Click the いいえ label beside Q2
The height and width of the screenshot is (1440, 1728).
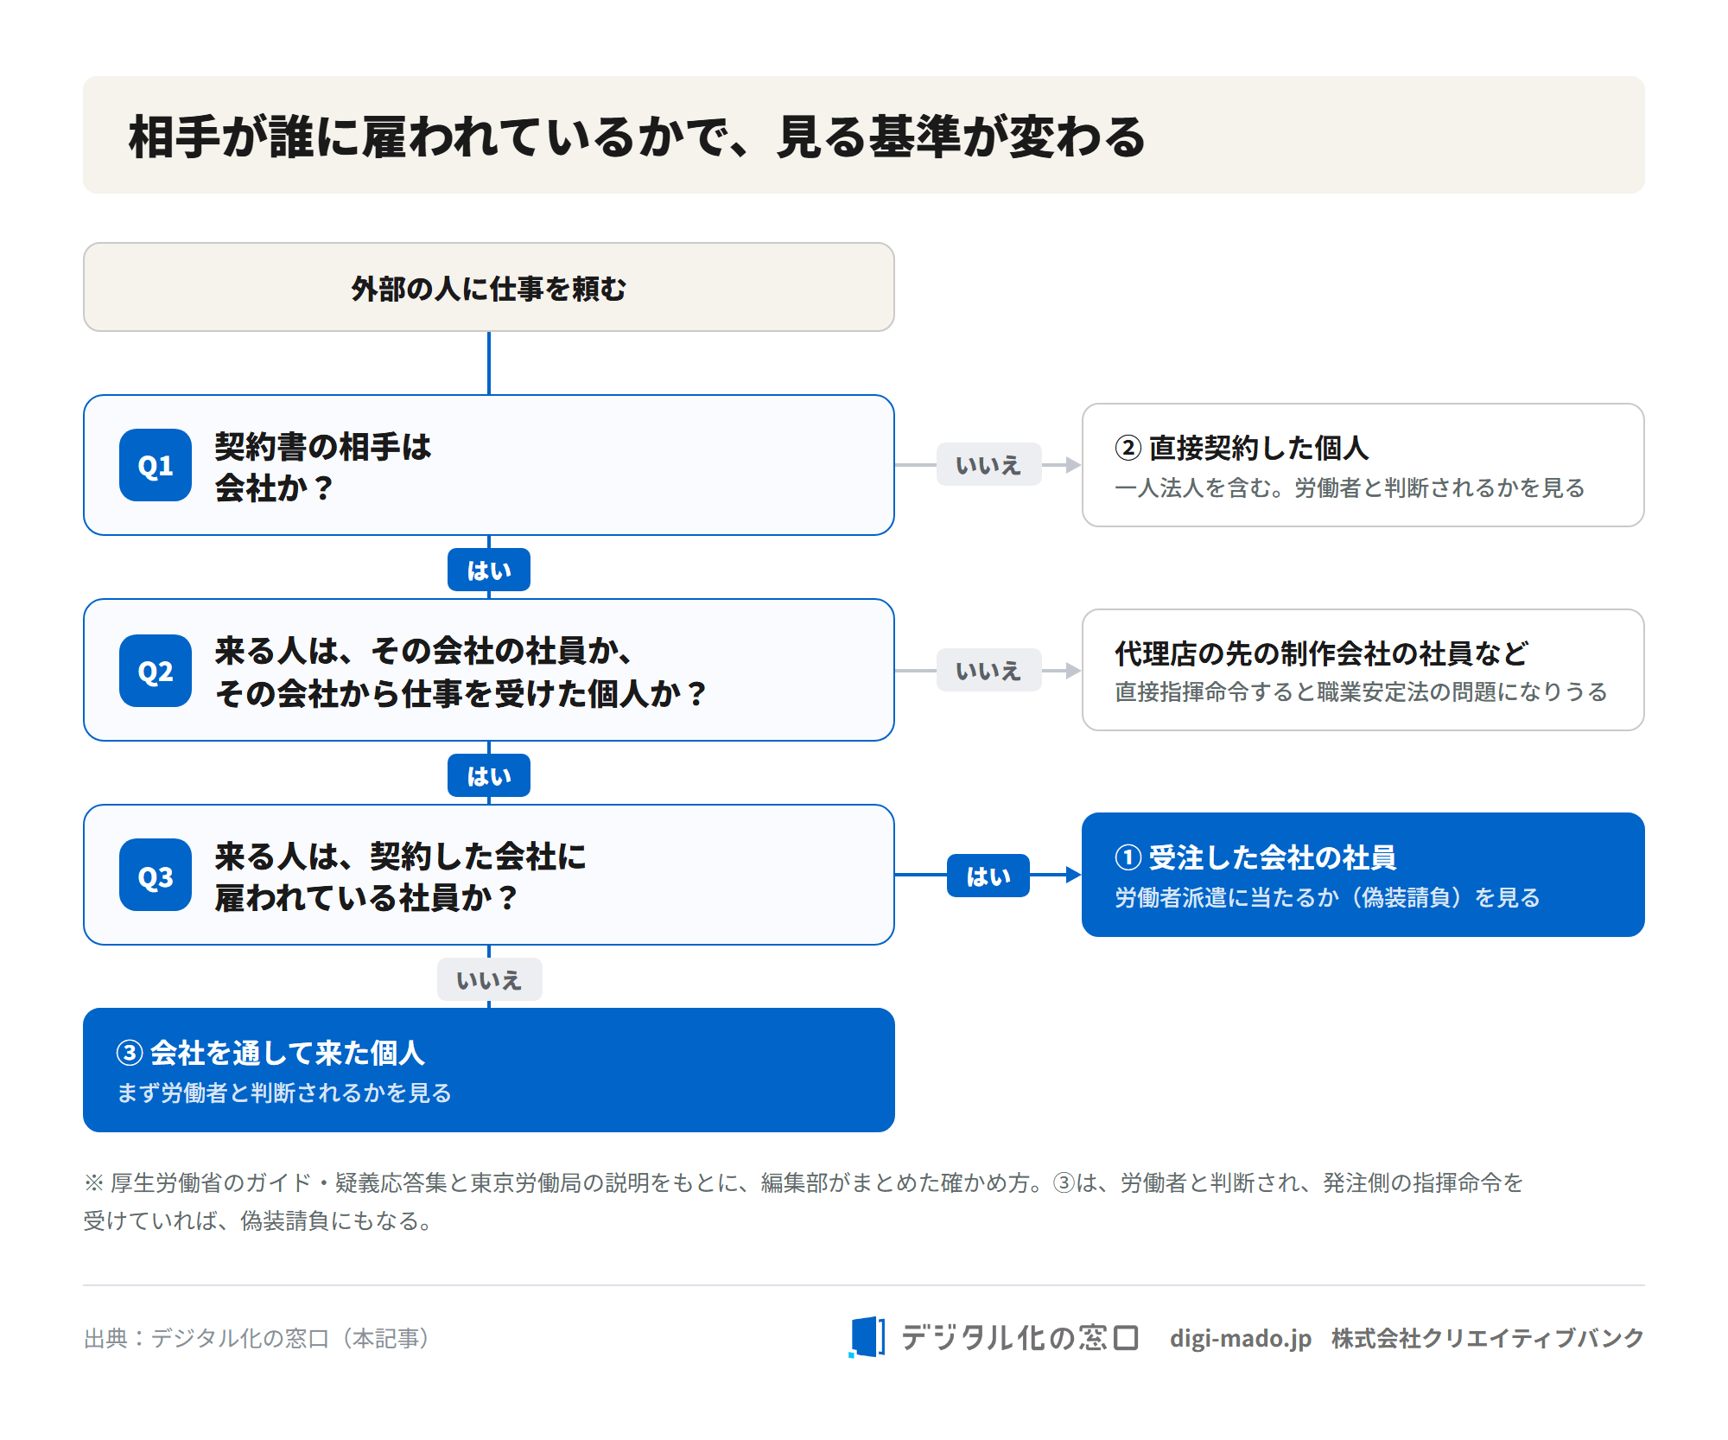(988, 671)
